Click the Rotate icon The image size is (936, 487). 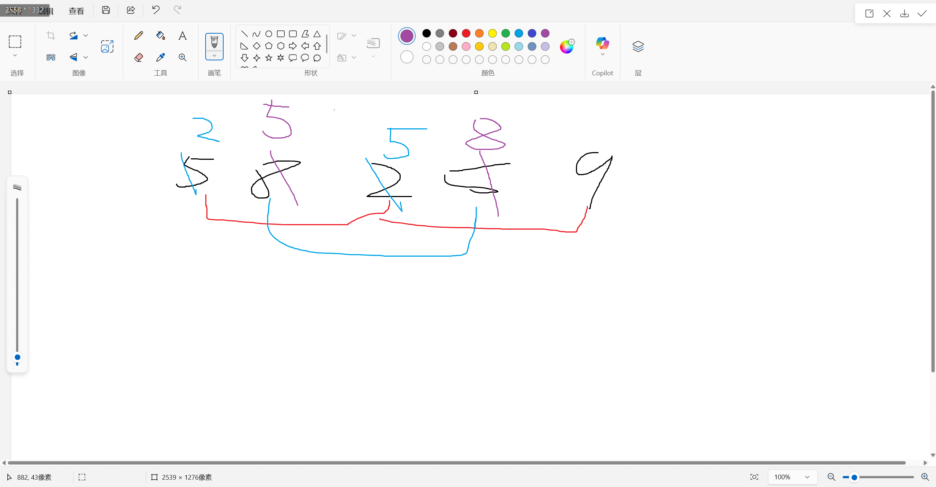73,35
